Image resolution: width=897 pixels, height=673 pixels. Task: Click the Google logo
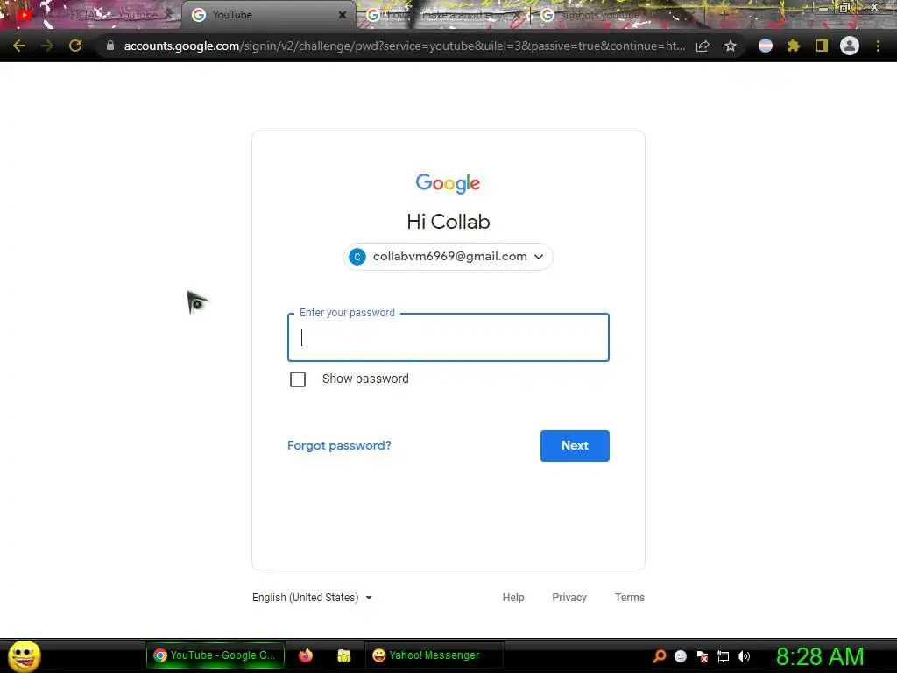click(x=448, y=183)
